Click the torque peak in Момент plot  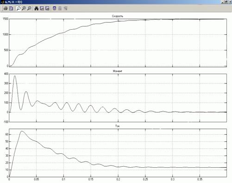coord(15,76)
